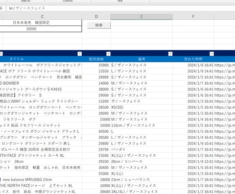This screenshot has width=235, height=194.
Task: Select price cell 28500
Action: tap(96, 107)
